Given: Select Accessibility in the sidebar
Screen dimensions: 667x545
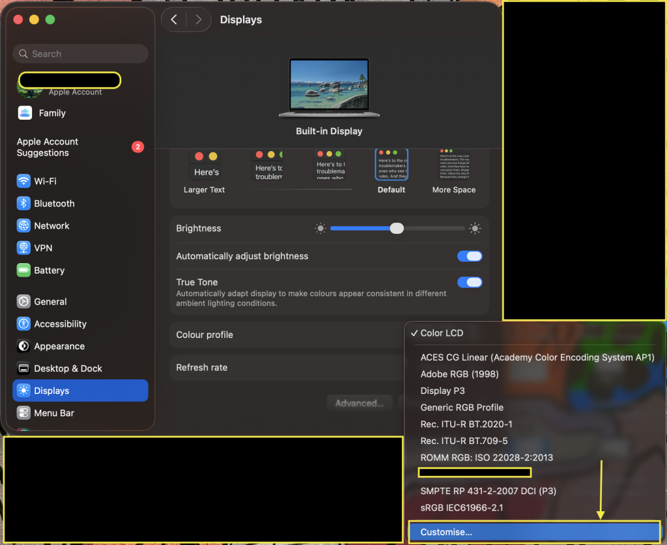Looking at the screenshot, I should [60, 324].
